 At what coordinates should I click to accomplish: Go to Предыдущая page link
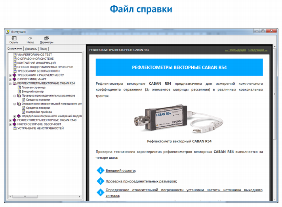pos(235,50)
